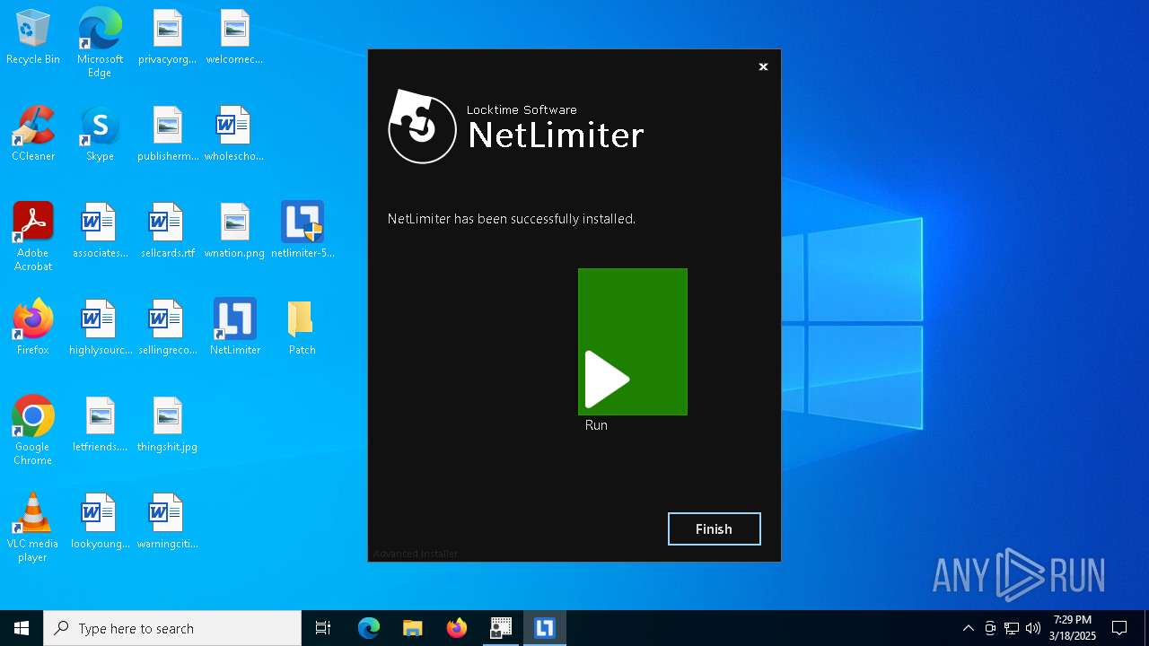Open the CCleaner desktop shortcut

[33, 135]
